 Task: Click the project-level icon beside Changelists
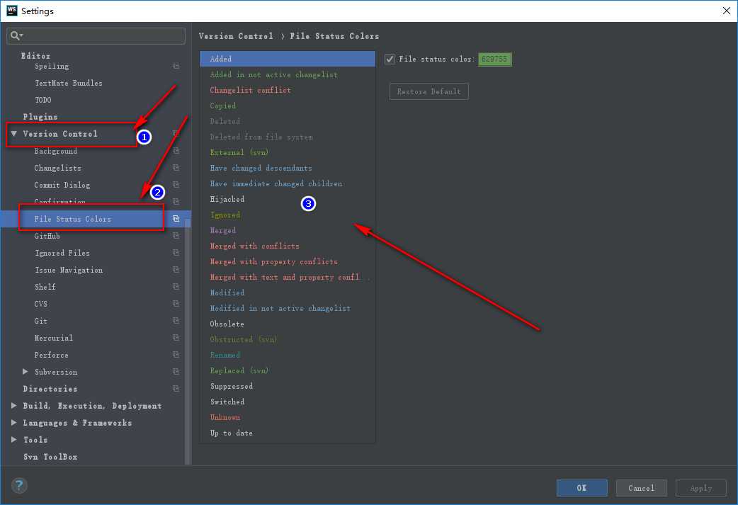(x=176, y=168)
